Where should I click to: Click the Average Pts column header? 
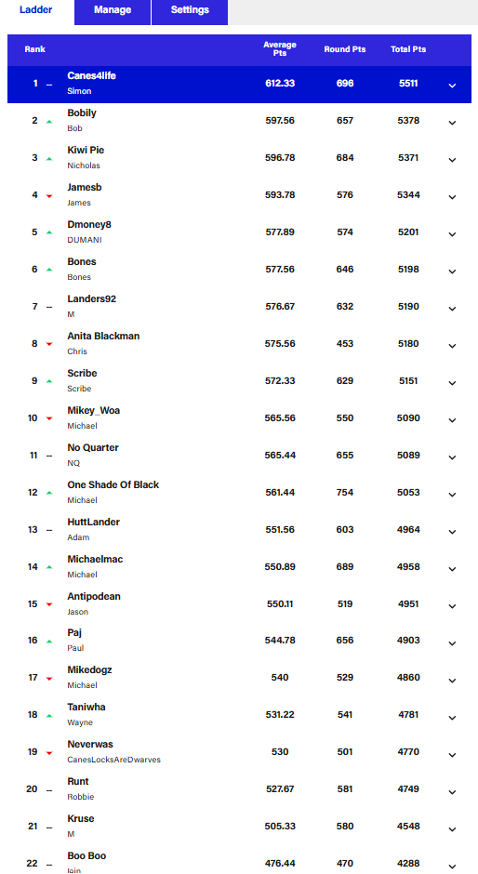click(280, 48)
